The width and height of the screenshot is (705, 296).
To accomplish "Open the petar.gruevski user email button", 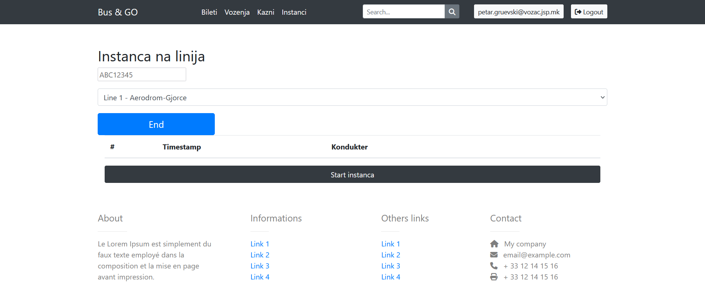I will [518, 12].
